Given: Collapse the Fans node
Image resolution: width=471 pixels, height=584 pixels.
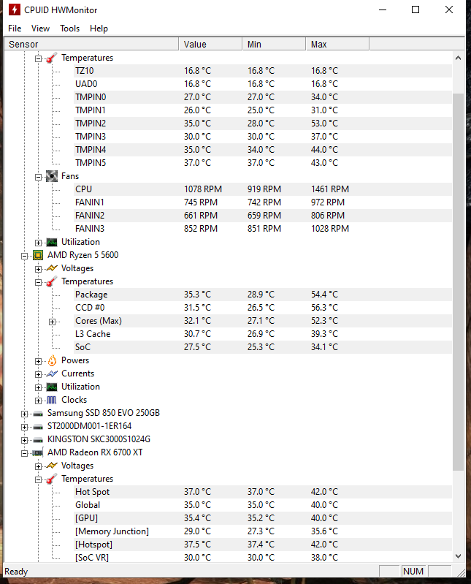Looking at the screenshot, I should pyautogui.click(x=38, y=178).
